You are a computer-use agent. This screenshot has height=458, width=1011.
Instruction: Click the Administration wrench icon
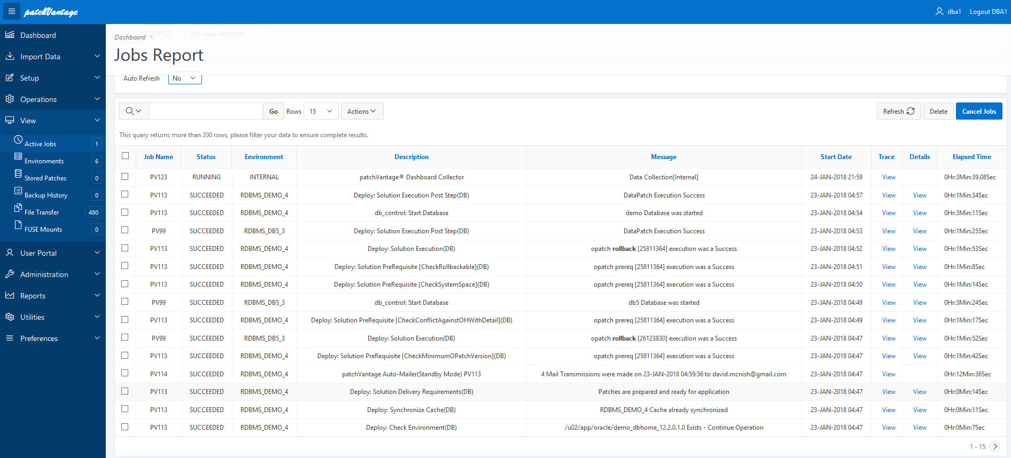point(10,274)
